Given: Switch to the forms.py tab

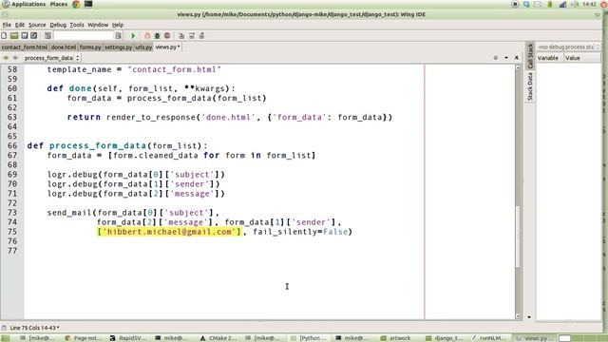Looking at the screenshot, I should [90, 47].
